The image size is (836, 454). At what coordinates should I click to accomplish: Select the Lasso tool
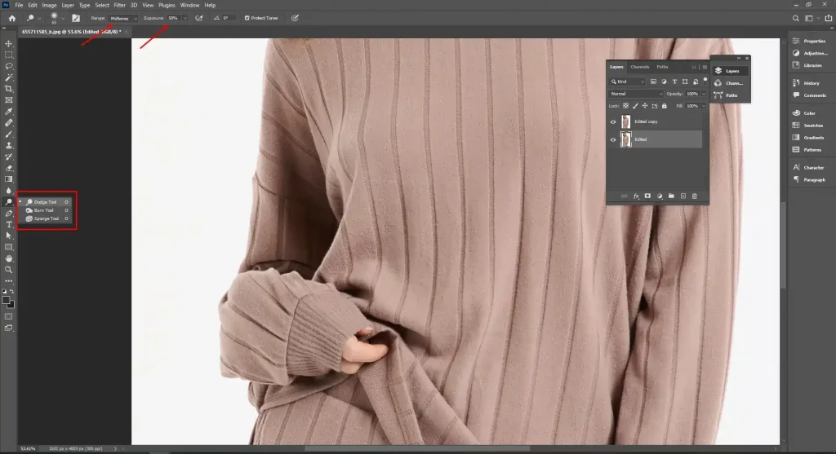coord(8,66)
